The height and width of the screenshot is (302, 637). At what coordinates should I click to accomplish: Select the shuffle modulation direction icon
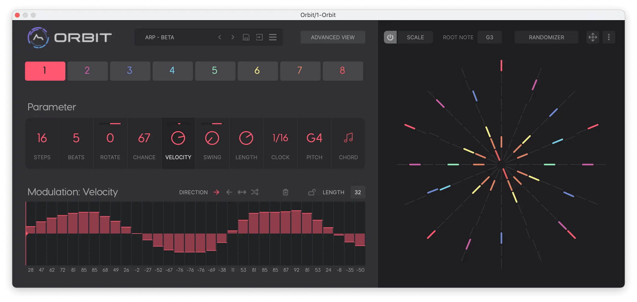point(255,192)
